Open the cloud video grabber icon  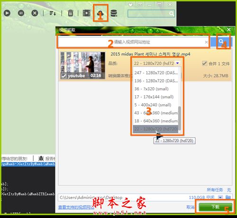(x=100, y=13)
